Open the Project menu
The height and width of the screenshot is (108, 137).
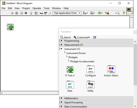coord(26,8)
